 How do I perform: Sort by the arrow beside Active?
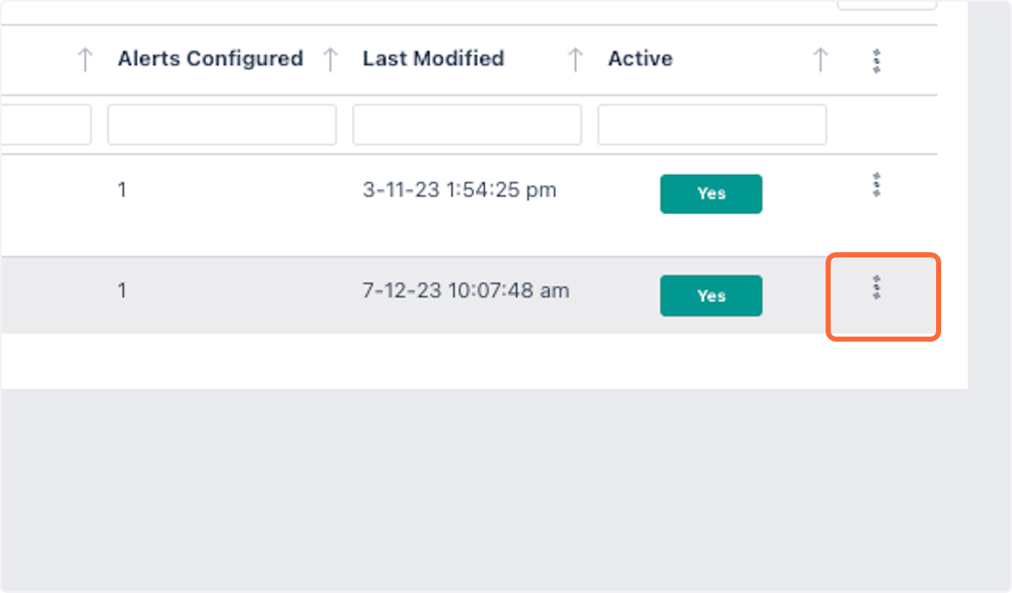click(820, 59)
